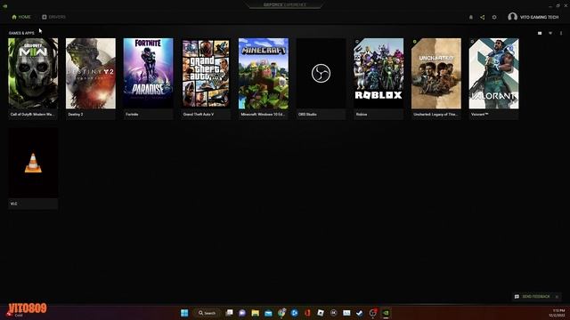The height and width of the screenshot is (320, 570).
Task: Open Steam from the taskbar
Action: coord(360,313)
